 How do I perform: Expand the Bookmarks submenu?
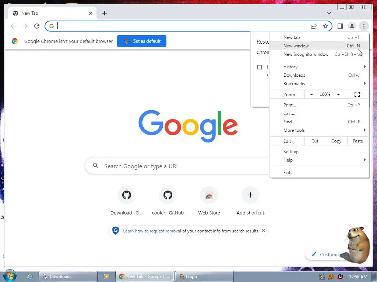point(319,83)
